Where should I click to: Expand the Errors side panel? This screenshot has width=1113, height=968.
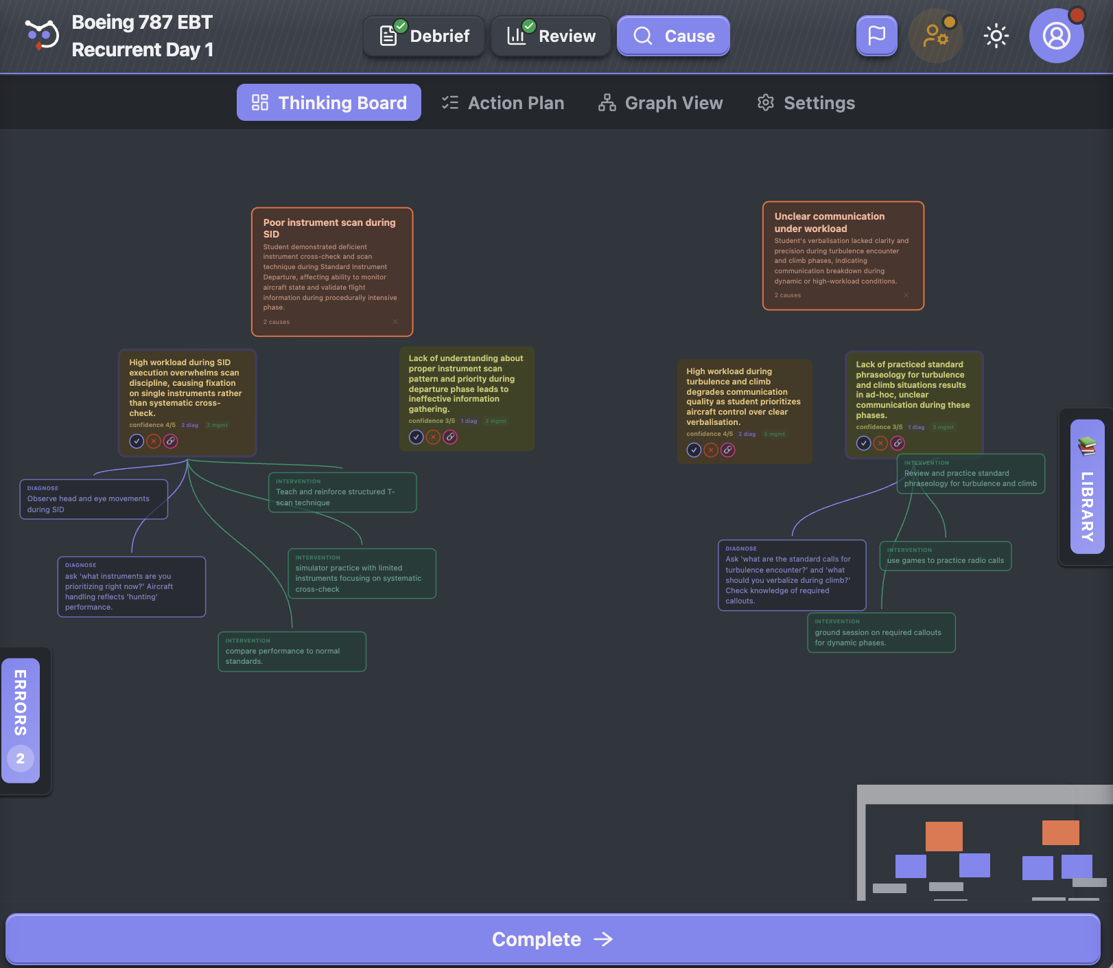coord(21,720)
